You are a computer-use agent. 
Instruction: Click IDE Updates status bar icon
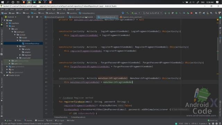[x=2, y=124]
